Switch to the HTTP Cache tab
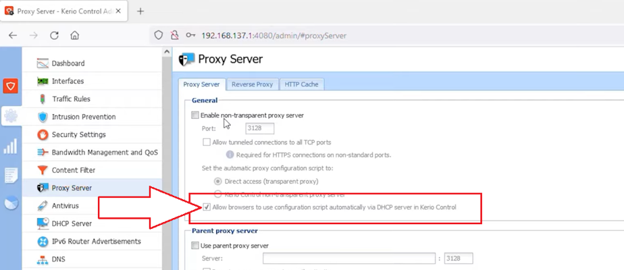The image size is (624, 270). [301, 84]
